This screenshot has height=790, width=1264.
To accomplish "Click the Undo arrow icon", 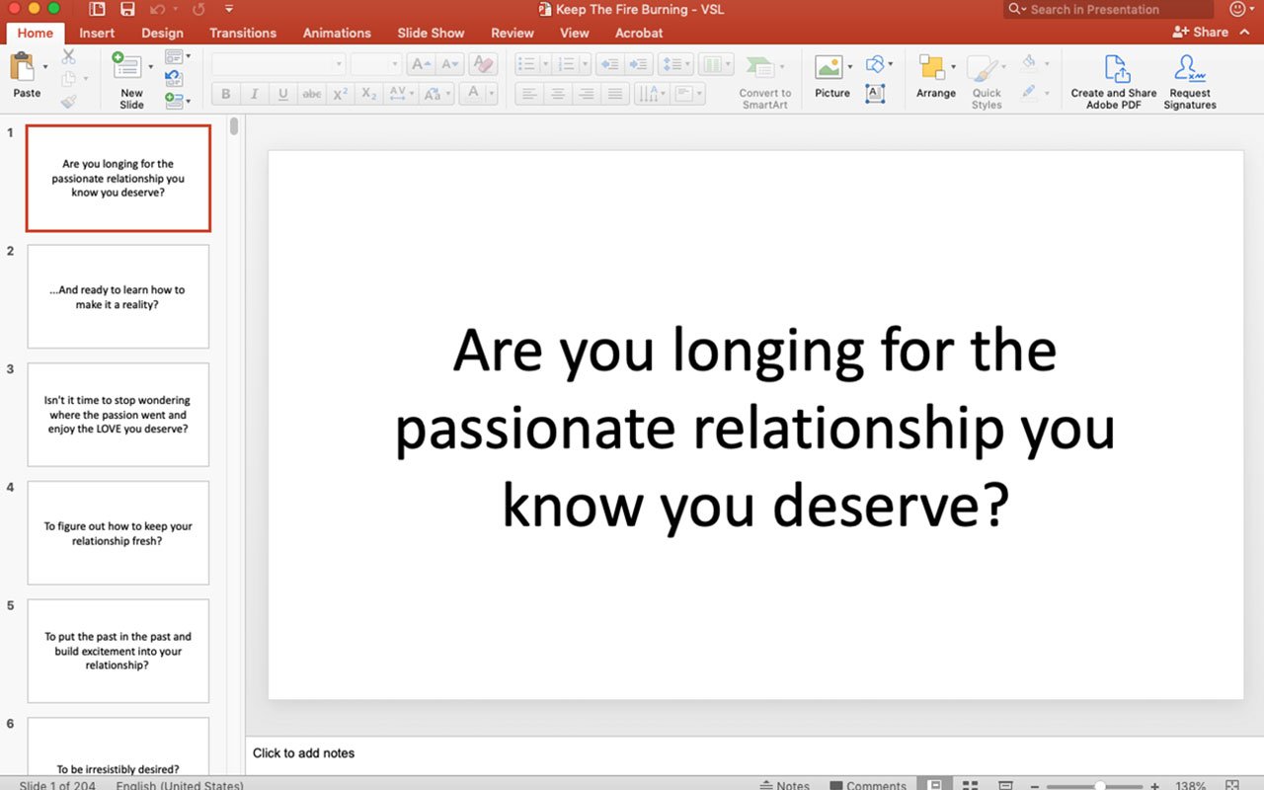I will 156,9.
